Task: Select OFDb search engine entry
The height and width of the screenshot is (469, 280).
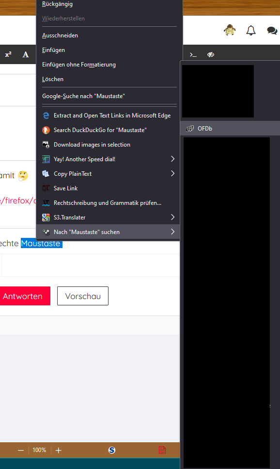Action: 230,129
